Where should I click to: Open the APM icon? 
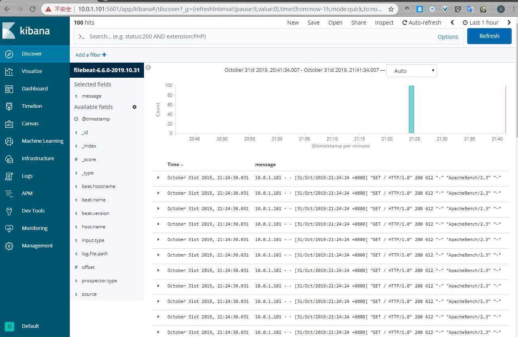(x=9, y=193)
